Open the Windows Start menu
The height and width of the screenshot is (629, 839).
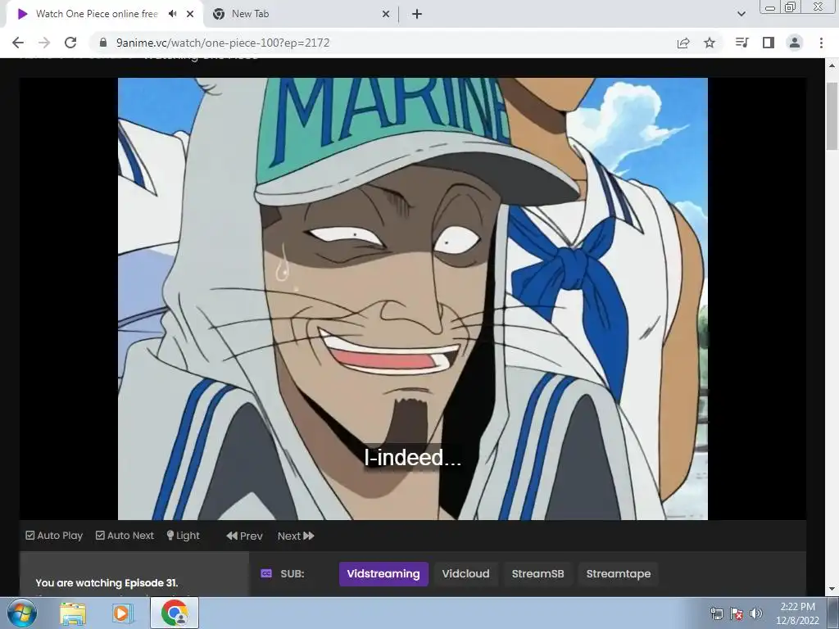point(21,613)
